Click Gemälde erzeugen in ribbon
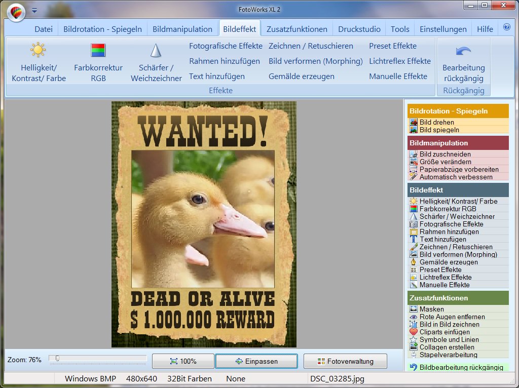The image size is (519, 388). tap(302, 76)
